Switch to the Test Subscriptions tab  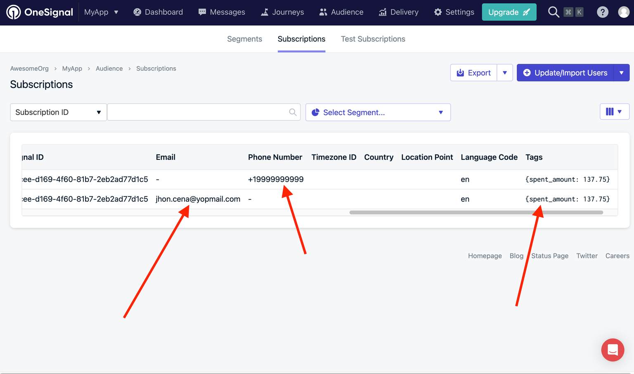pos(373,39)
